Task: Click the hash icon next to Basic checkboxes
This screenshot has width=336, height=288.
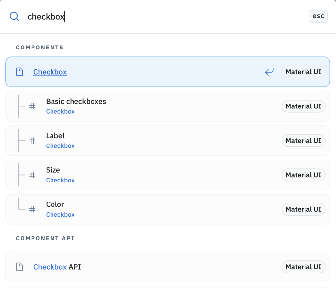Action: tap(32, 106)
